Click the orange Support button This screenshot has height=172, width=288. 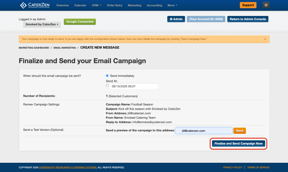[248, 5]
